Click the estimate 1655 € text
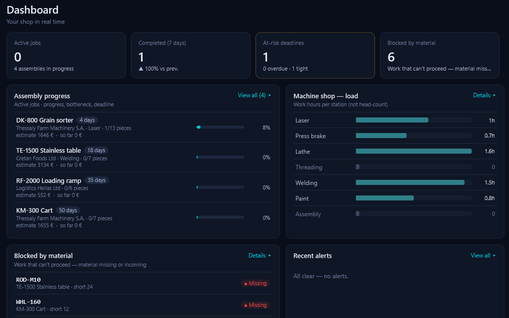This screenshot has height=318, width=509. coord(35,225)
